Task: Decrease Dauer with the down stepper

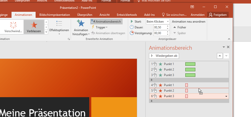Action: (x=168, y=29)
